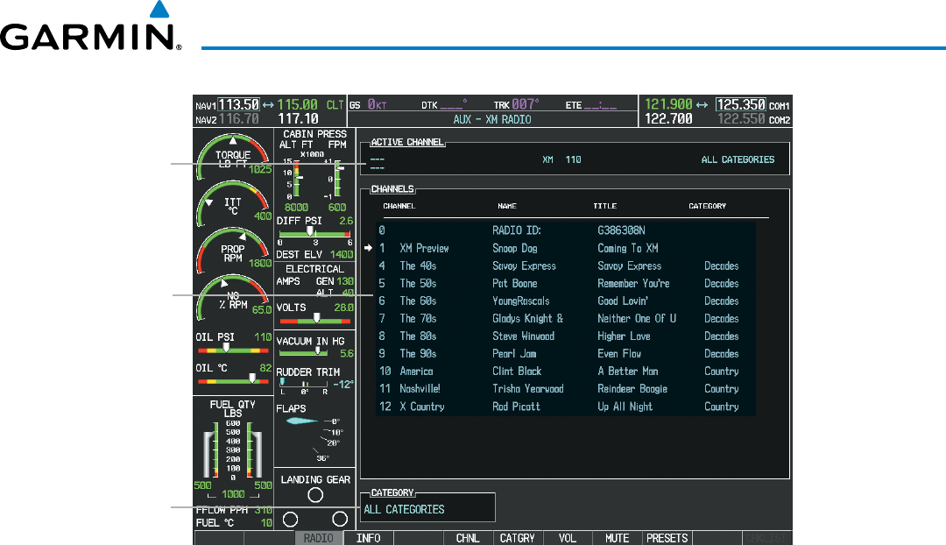Click the Pearl Jam artist name
The height and width of the screenshot is (545, 946).
click(514, 354)
